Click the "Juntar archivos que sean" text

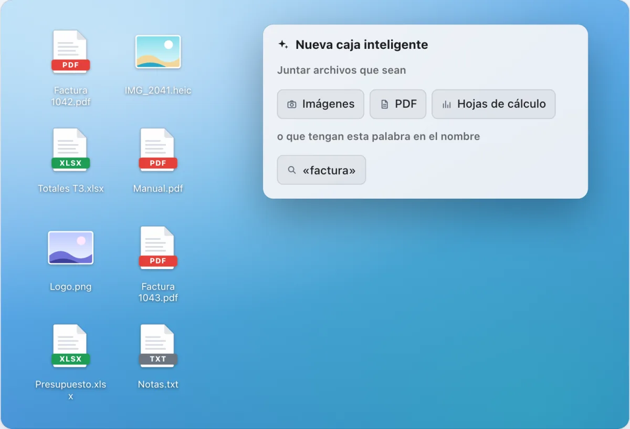tap(341, 70)
